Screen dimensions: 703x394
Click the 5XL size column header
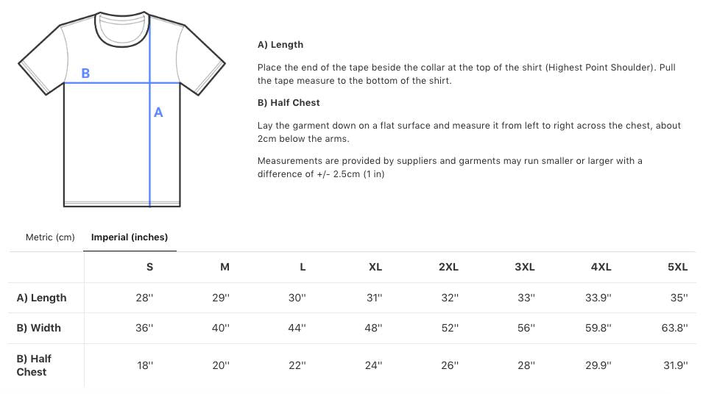pyautogui.click(x=677, y=268)
